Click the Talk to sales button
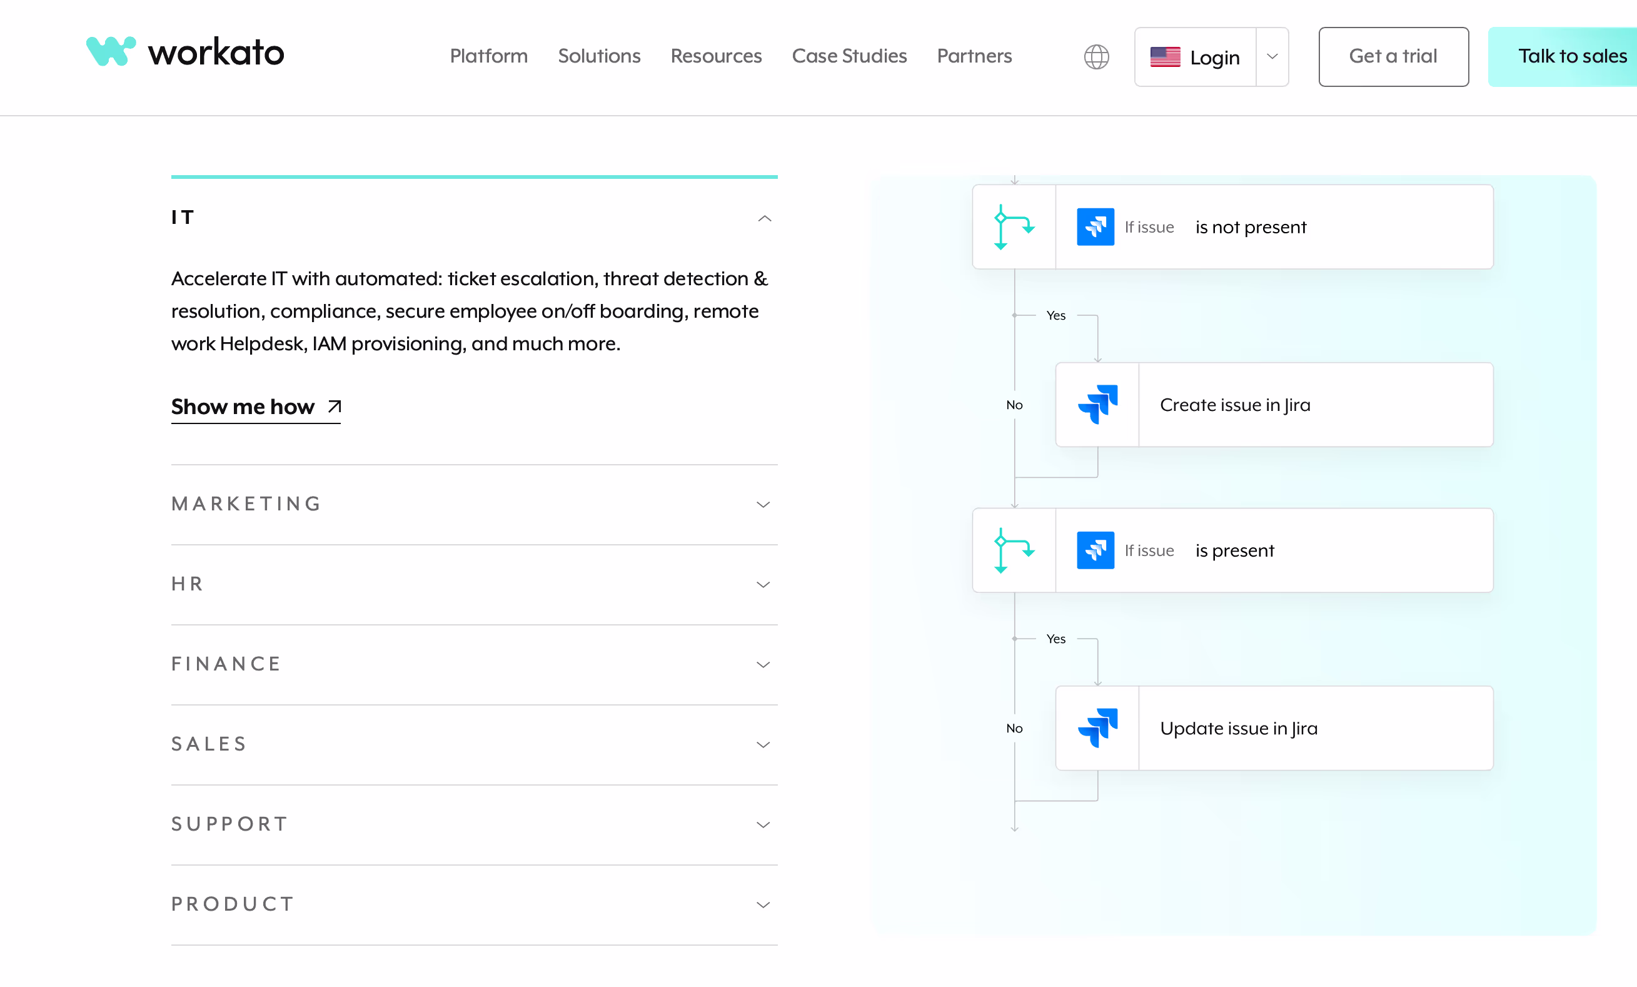 pyautogui.click(x=1571, y=56)
